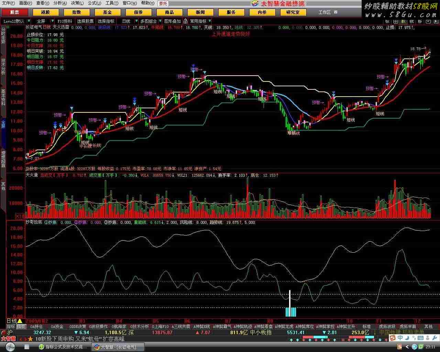The height and width of the screenshot is (352, 440).
Task: Expand the 全屏 dropdown arrow
Action: point(52,21)
